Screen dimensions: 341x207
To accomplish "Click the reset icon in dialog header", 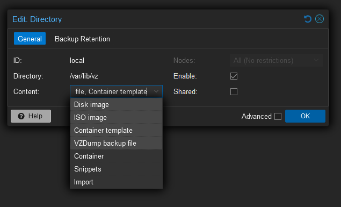I will [x=308, y=19].
